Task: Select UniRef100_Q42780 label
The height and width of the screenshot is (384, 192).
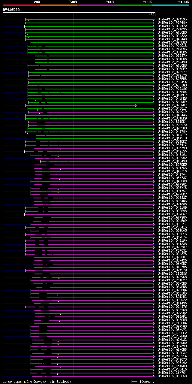Action: (x=172, y=132)
